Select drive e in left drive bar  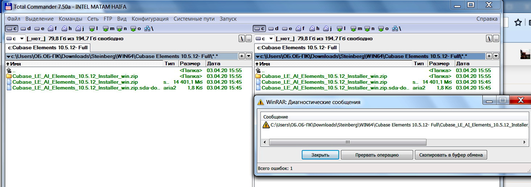(x=39, y=28)
